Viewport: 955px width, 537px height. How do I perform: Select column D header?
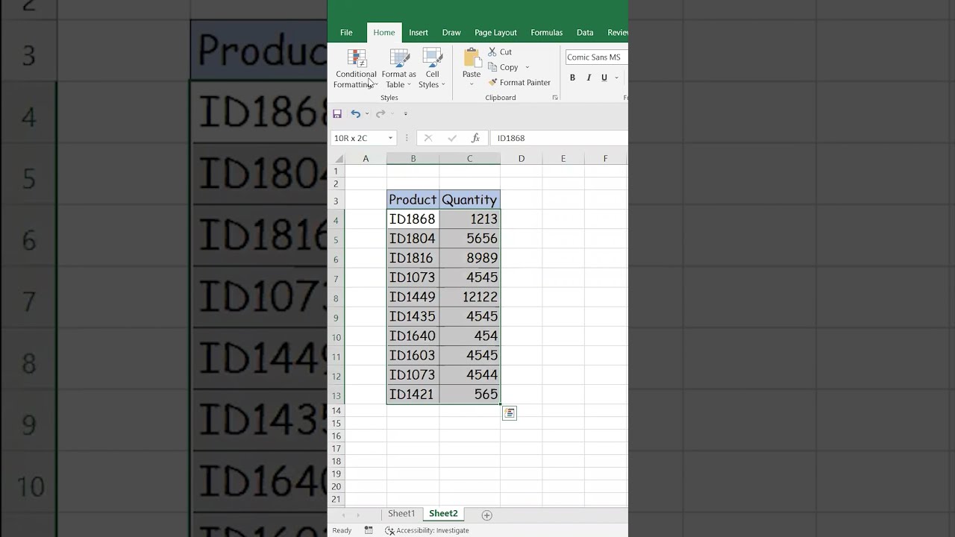pyautogui.click(x=522, y=159)
